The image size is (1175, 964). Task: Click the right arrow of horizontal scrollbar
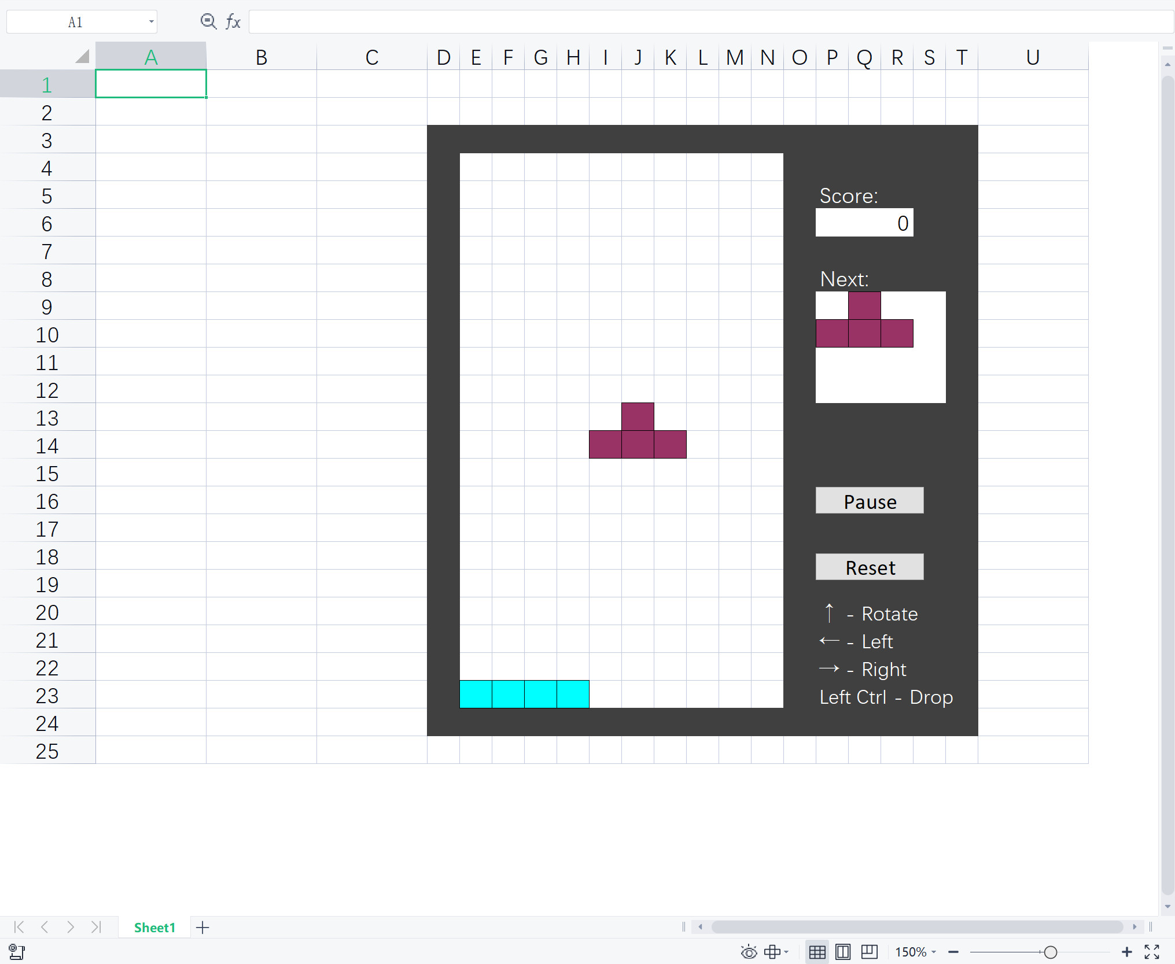pos(1135,927)
